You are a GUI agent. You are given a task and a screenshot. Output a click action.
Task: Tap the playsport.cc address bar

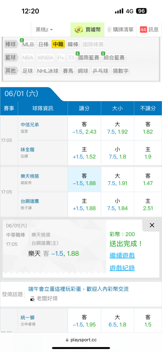(x=81, y=340)
